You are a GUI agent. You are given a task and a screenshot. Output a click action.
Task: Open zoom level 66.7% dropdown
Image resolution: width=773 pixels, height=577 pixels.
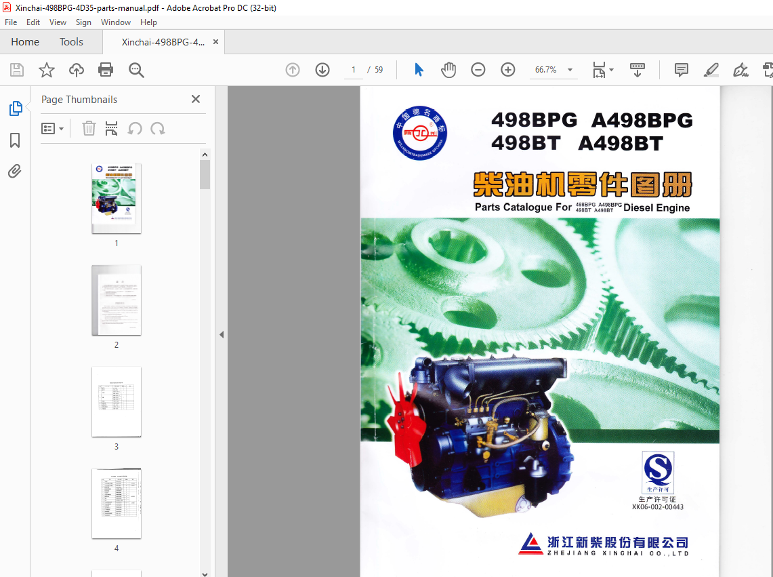pyautogui.click(x=570, y=70)
